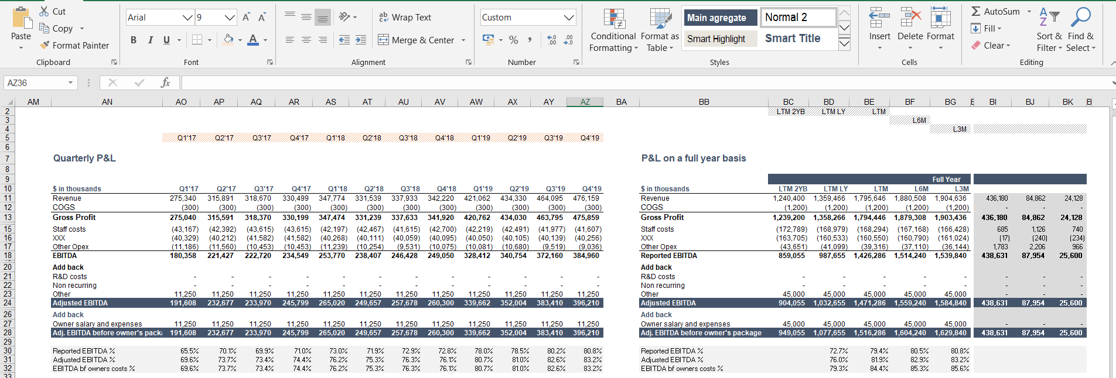
Task: Increase indent icon
Action: tap(361, 40)
